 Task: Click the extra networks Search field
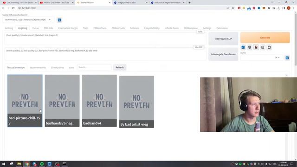pyautogui.click(x=94, y=67)
